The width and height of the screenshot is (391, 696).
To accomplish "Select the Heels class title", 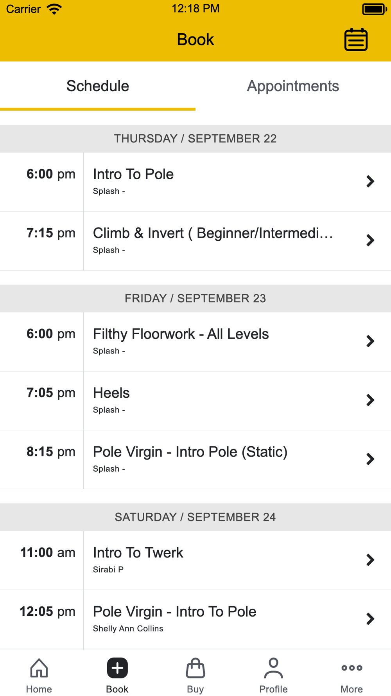I will 111,393.
